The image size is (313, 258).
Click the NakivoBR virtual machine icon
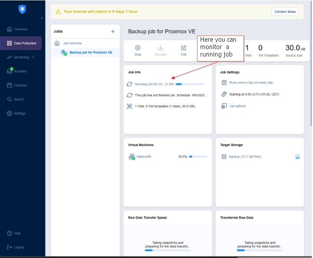[131, 157]
